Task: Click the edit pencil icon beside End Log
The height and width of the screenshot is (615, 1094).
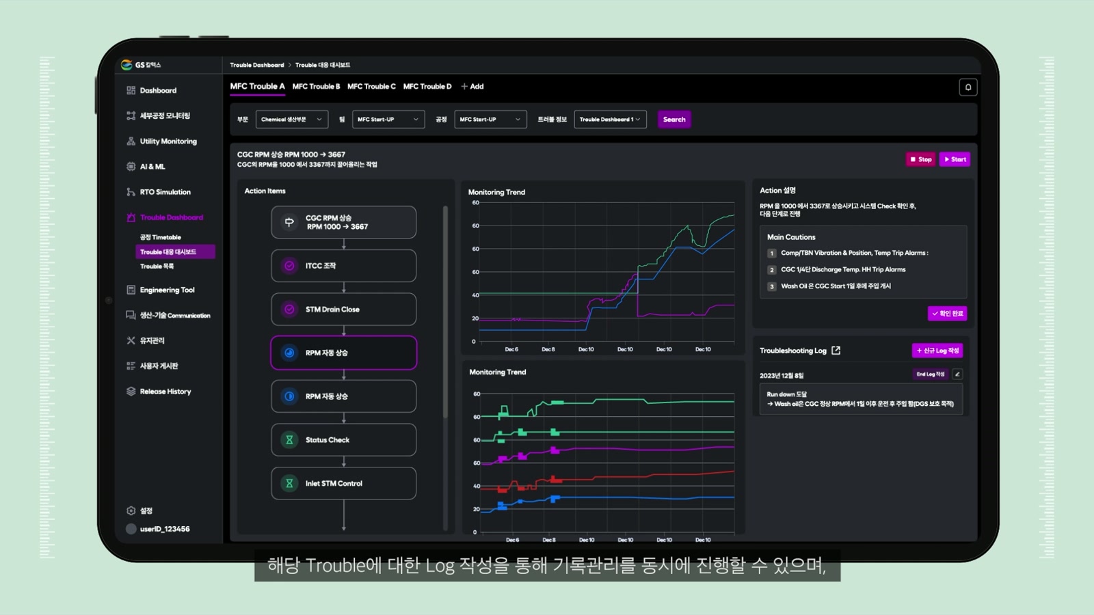Action: click(x=957, y=374)
